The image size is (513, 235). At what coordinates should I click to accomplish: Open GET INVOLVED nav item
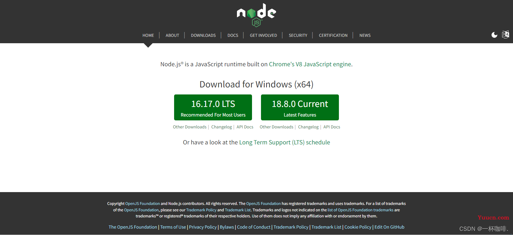264,35
